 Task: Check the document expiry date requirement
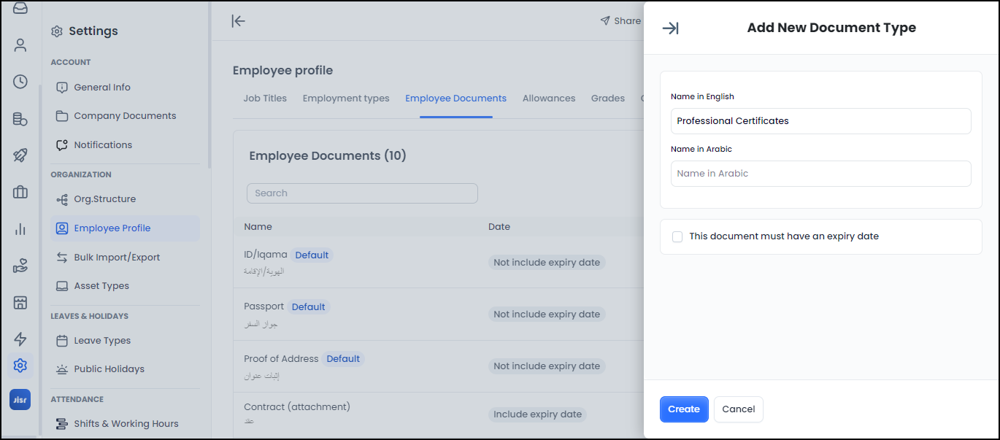coord(677,236)
